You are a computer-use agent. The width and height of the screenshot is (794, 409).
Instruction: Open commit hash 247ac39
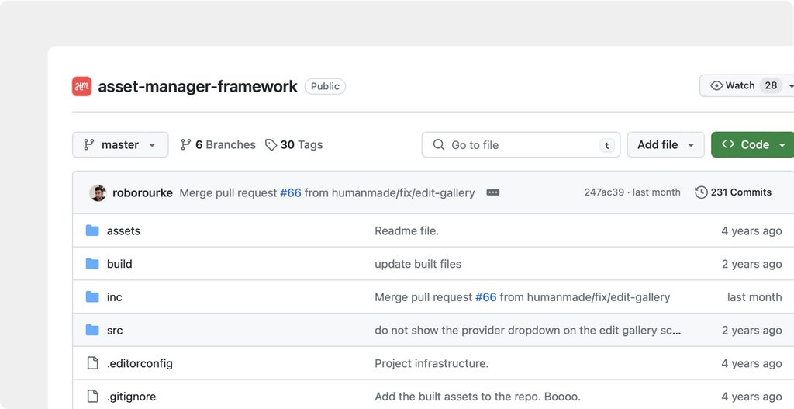coord(604,192)
